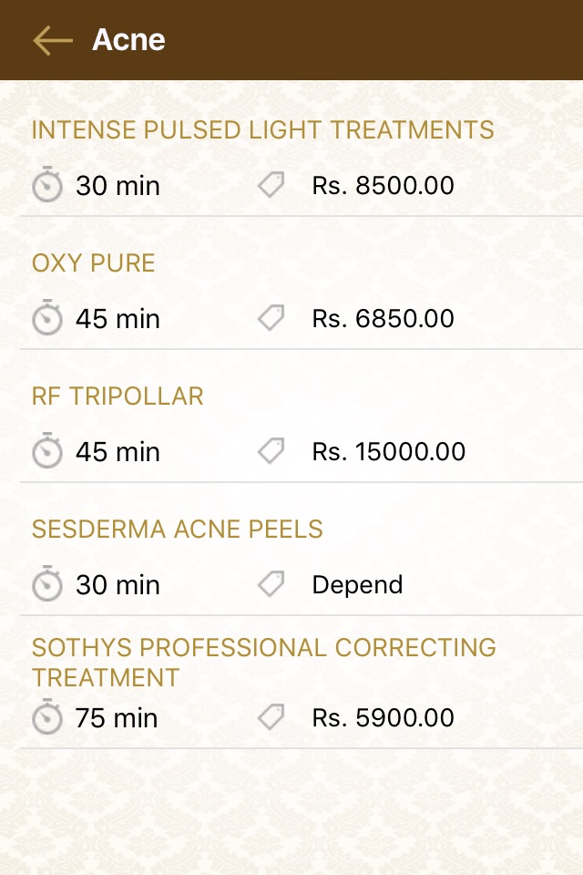
Task: Open Sothys Professional Correcting Treatment
Action: pyautogui.click(x=264, y=662)
